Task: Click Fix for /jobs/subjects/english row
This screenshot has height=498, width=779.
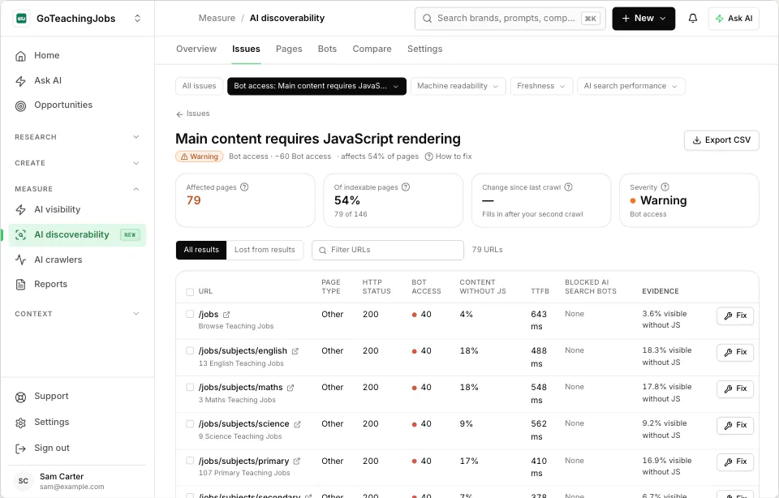Action: [x=735, y=352]
